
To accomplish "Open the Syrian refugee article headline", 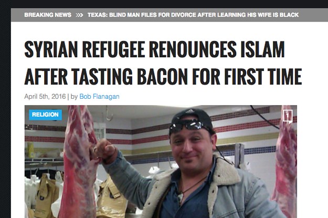I will pyautogui.click(x=163, y=63).
